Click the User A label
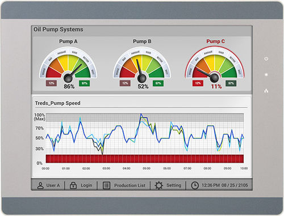The width and height of the screenshot is (284, 216). click(53, 185)
